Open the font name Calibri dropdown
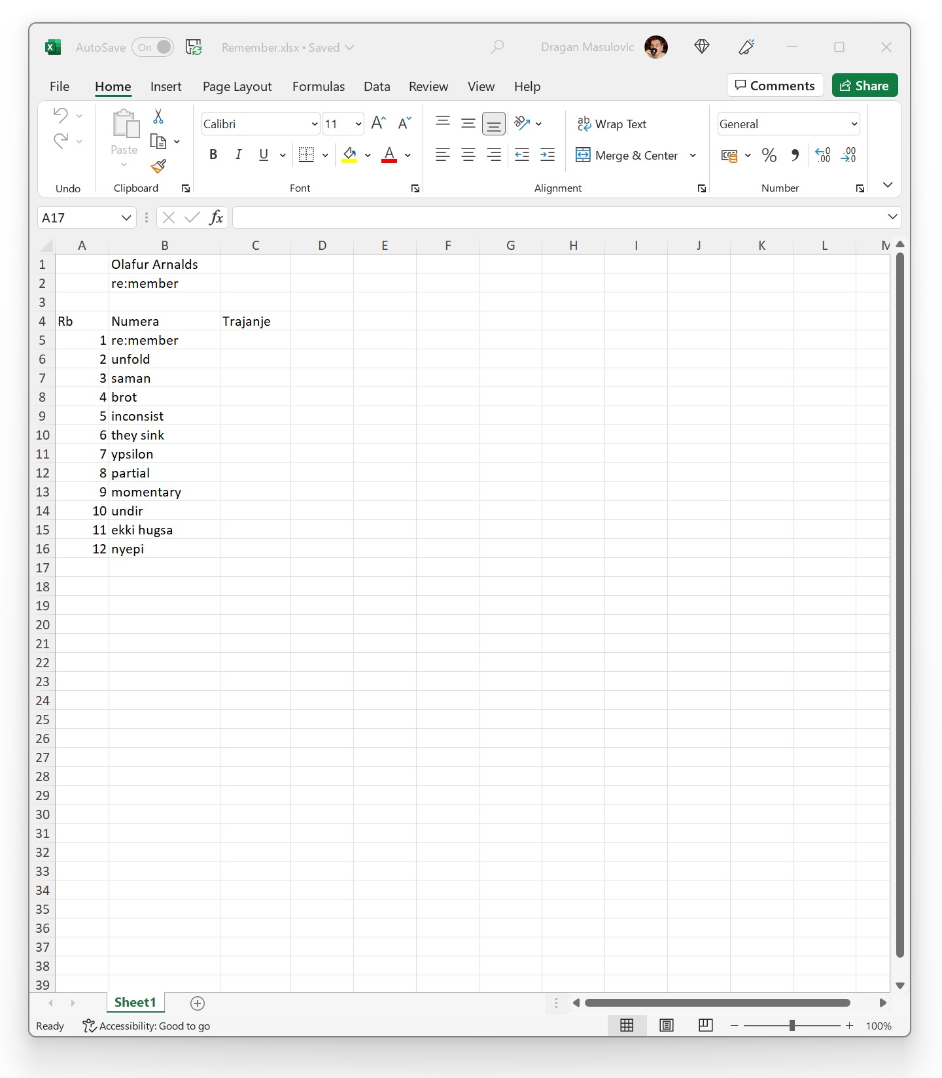 click(314, 124)
